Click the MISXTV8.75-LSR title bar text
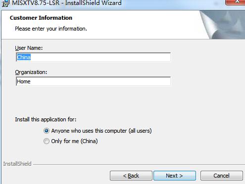Image resolution: width=245 pixels, height=184 pixels. [x=66, y=3]
